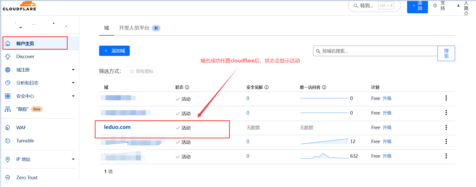Click info icon next to 状态 header
The image size is (476, 187).
187,87
